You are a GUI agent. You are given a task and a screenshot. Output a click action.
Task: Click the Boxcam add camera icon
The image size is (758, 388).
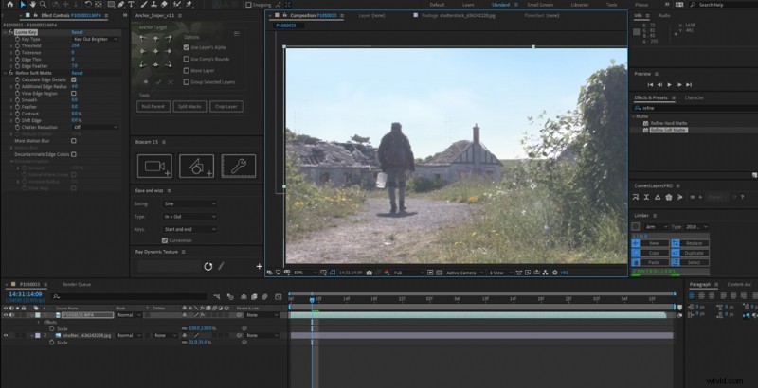pos(154,166)
